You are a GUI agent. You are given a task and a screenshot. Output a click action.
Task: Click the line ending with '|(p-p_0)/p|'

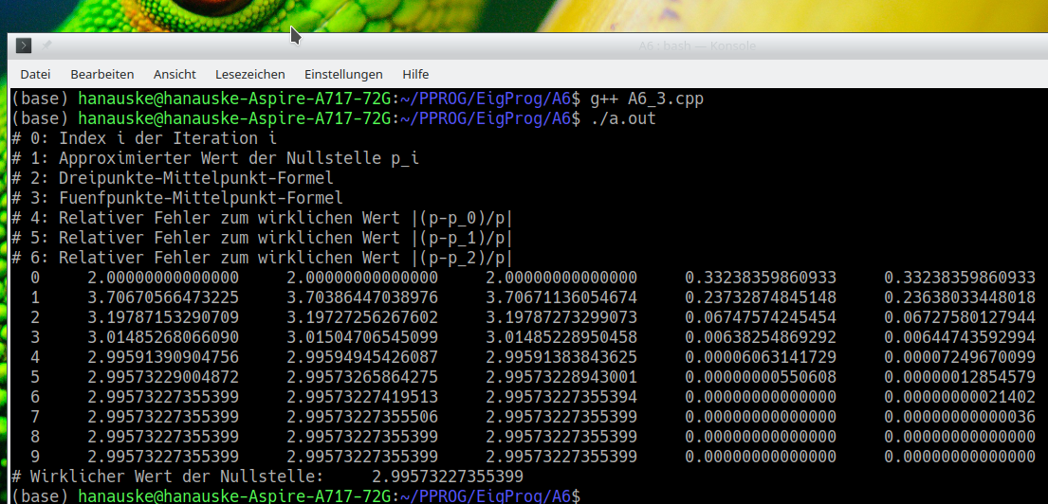click(x=262, y=218)
